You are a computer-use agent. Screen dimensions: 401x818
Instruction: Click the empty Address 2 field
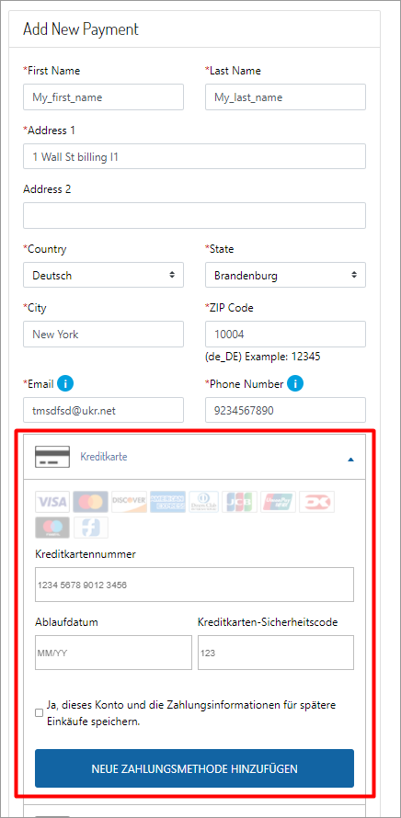[x=194, y=215]
